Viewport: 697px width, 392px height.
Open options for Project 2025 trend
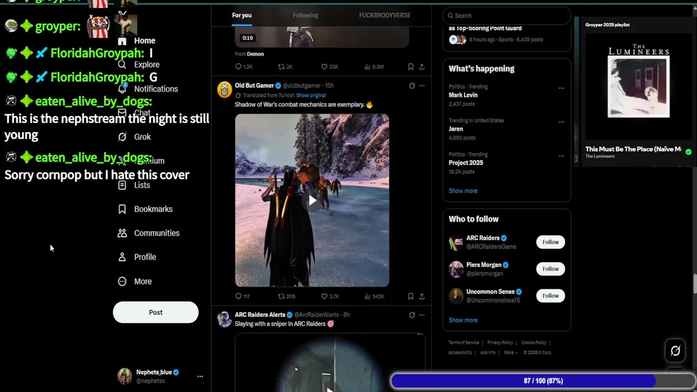[x=561, y=156]
